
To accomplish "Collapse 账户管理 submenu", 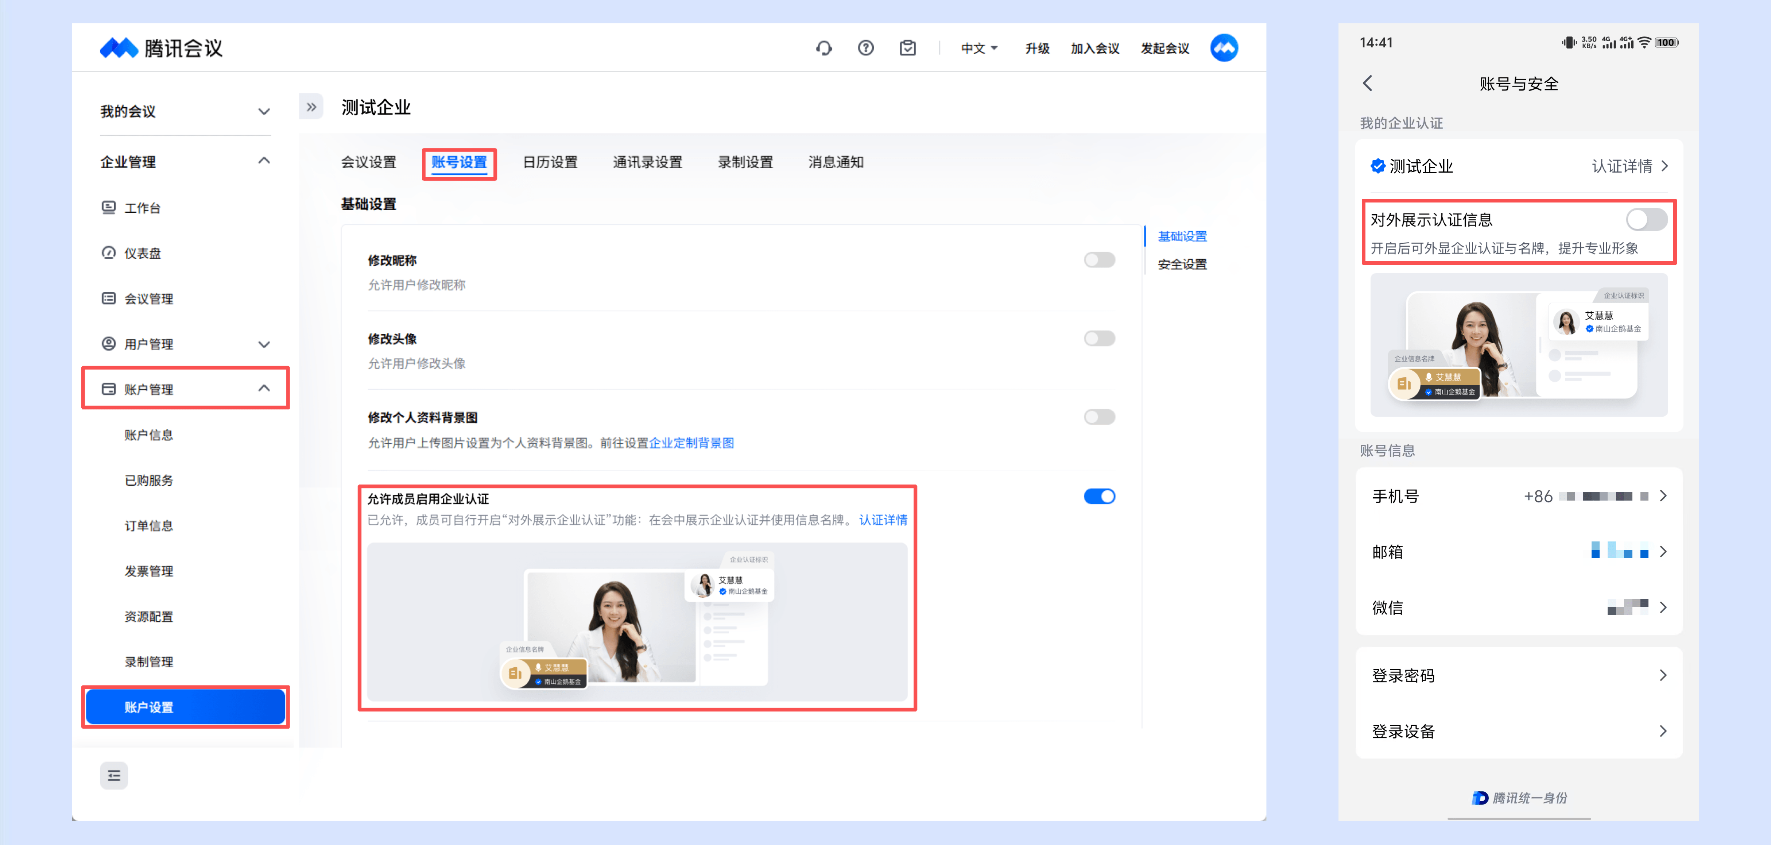I will 186,389.
